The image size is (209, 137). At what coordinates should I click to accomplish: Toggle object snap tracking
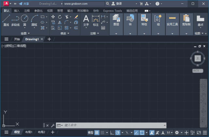(x=137, y=133)
